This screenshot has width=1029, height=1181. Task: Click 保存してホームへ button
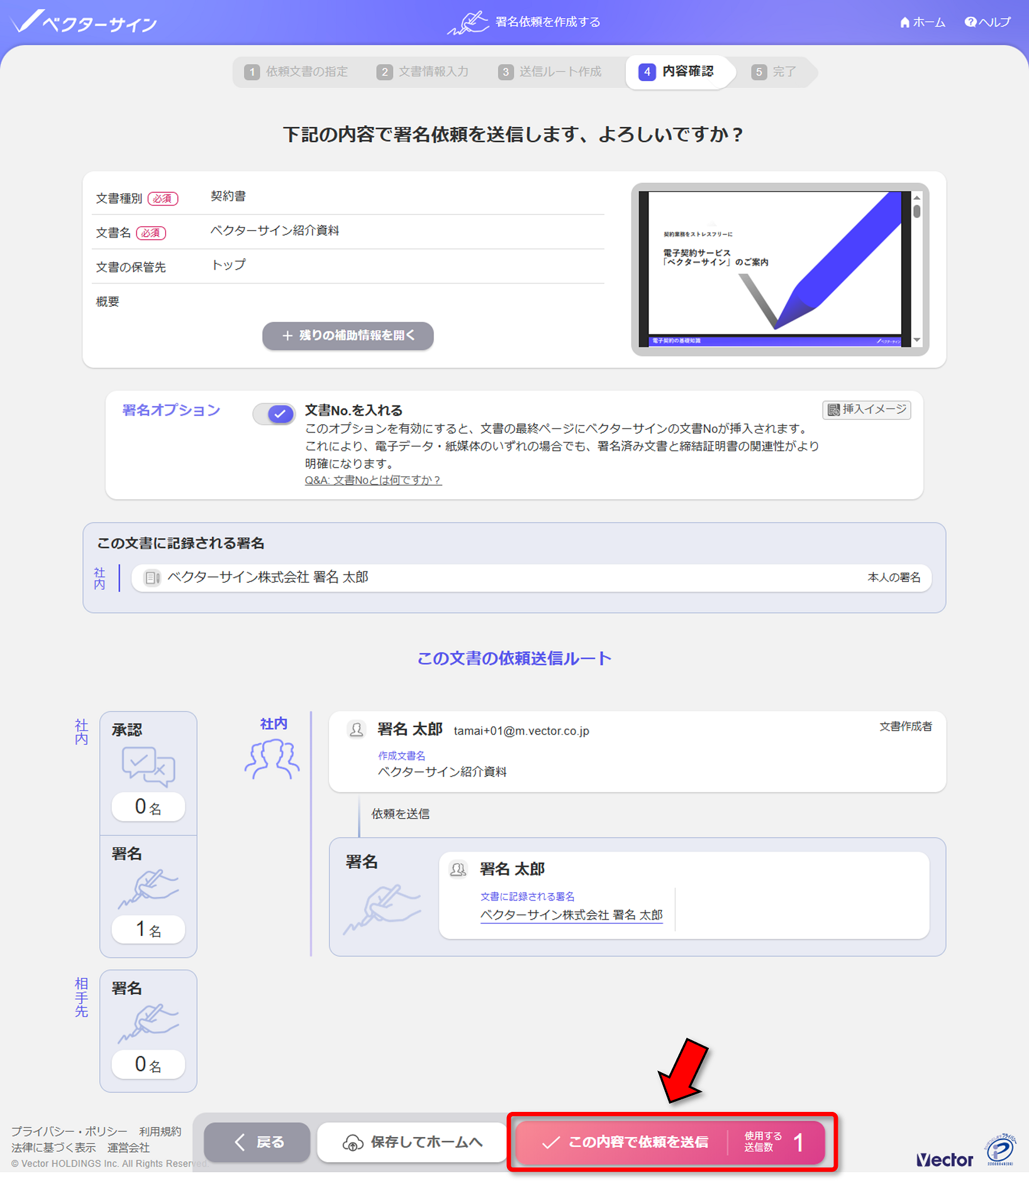[412, 1142]
